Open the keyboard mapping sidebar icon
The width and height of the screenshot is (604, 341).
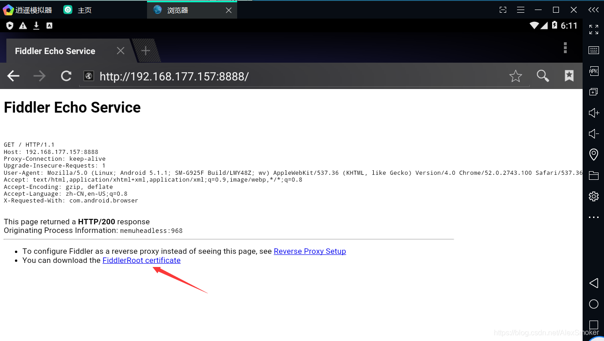coord(594,50)
